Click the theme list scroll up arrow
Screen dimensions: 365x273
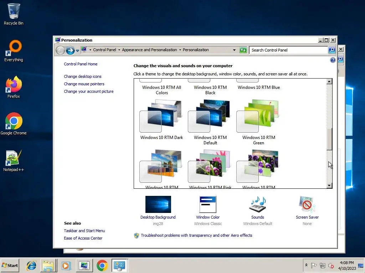tap(329, 81)
